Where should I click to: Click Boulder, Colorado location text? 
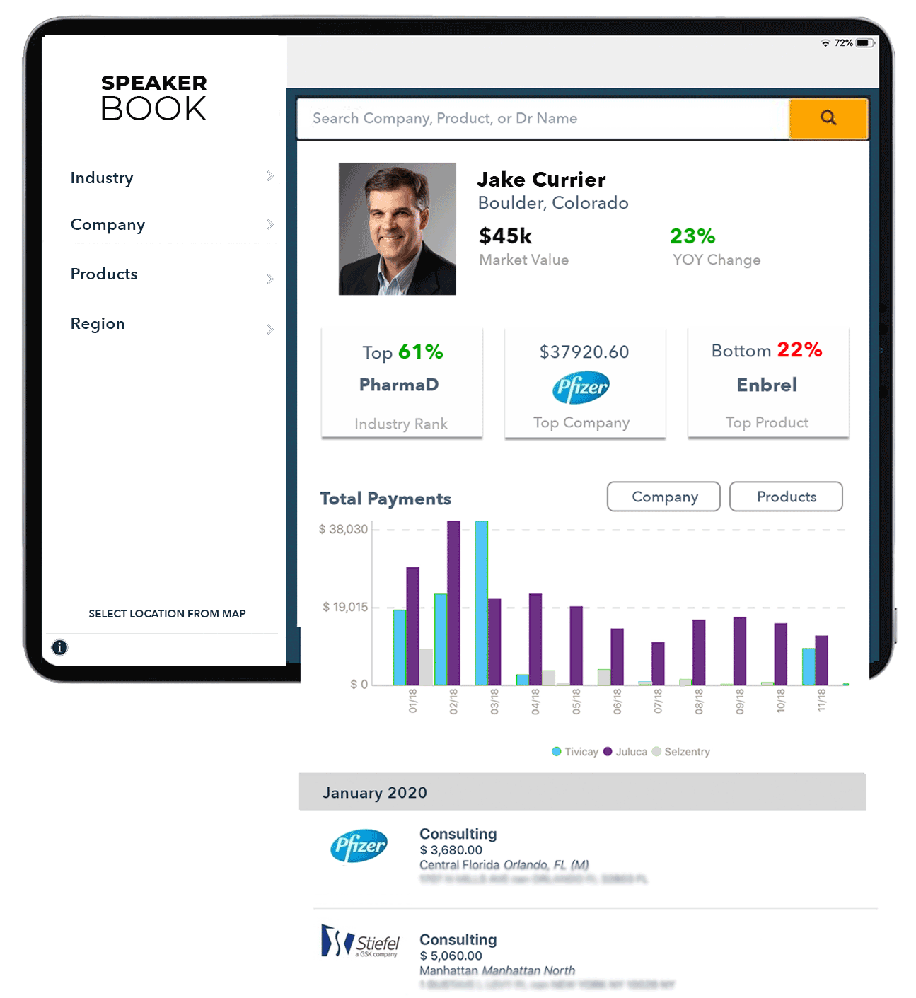coord(553,203)
